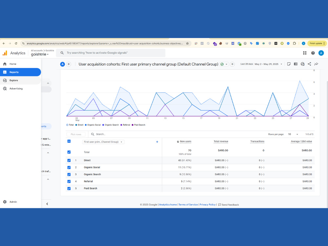This screenshot has width=328, height=246.
Task: Uncheck the Paid Search row checkbox
Action: pos(69,189)
